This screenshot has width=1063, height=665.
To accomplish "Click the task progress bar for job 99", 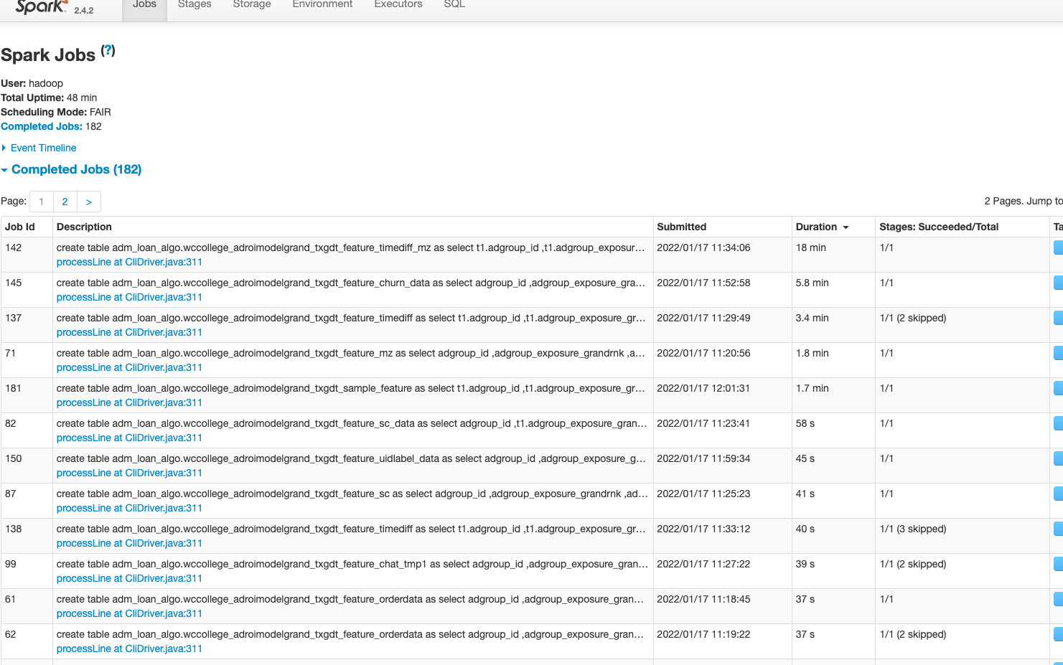I will [1058, 564].
